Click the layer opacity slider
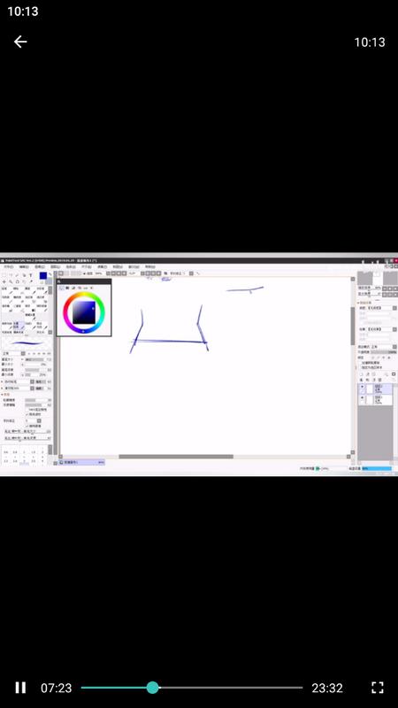 tap(384, 351)
